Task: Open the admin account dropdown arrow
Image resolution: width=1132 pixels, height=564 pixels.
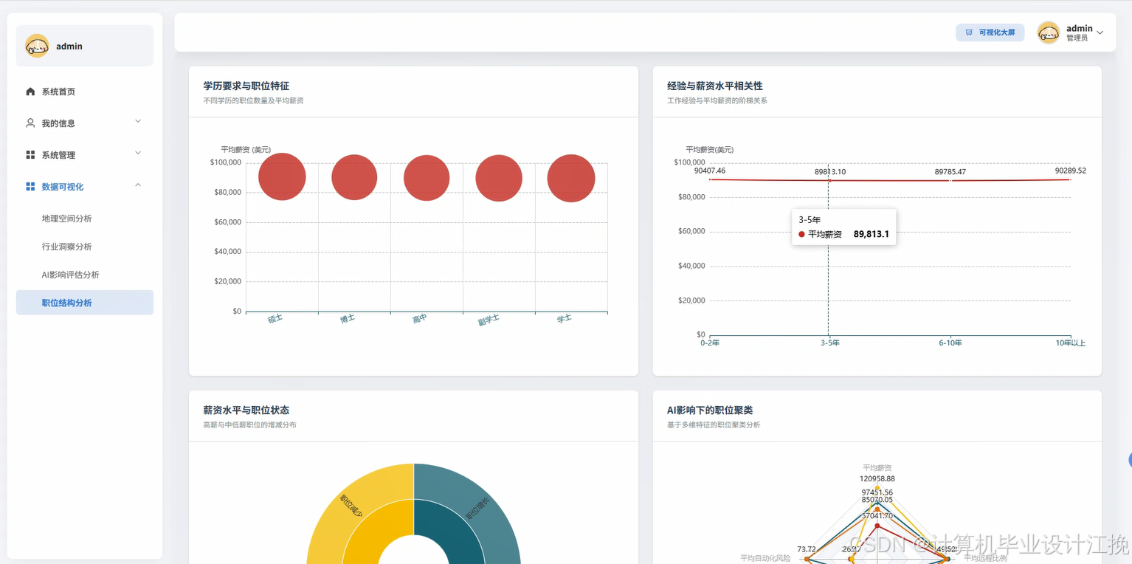Action: coord(1100,32)
